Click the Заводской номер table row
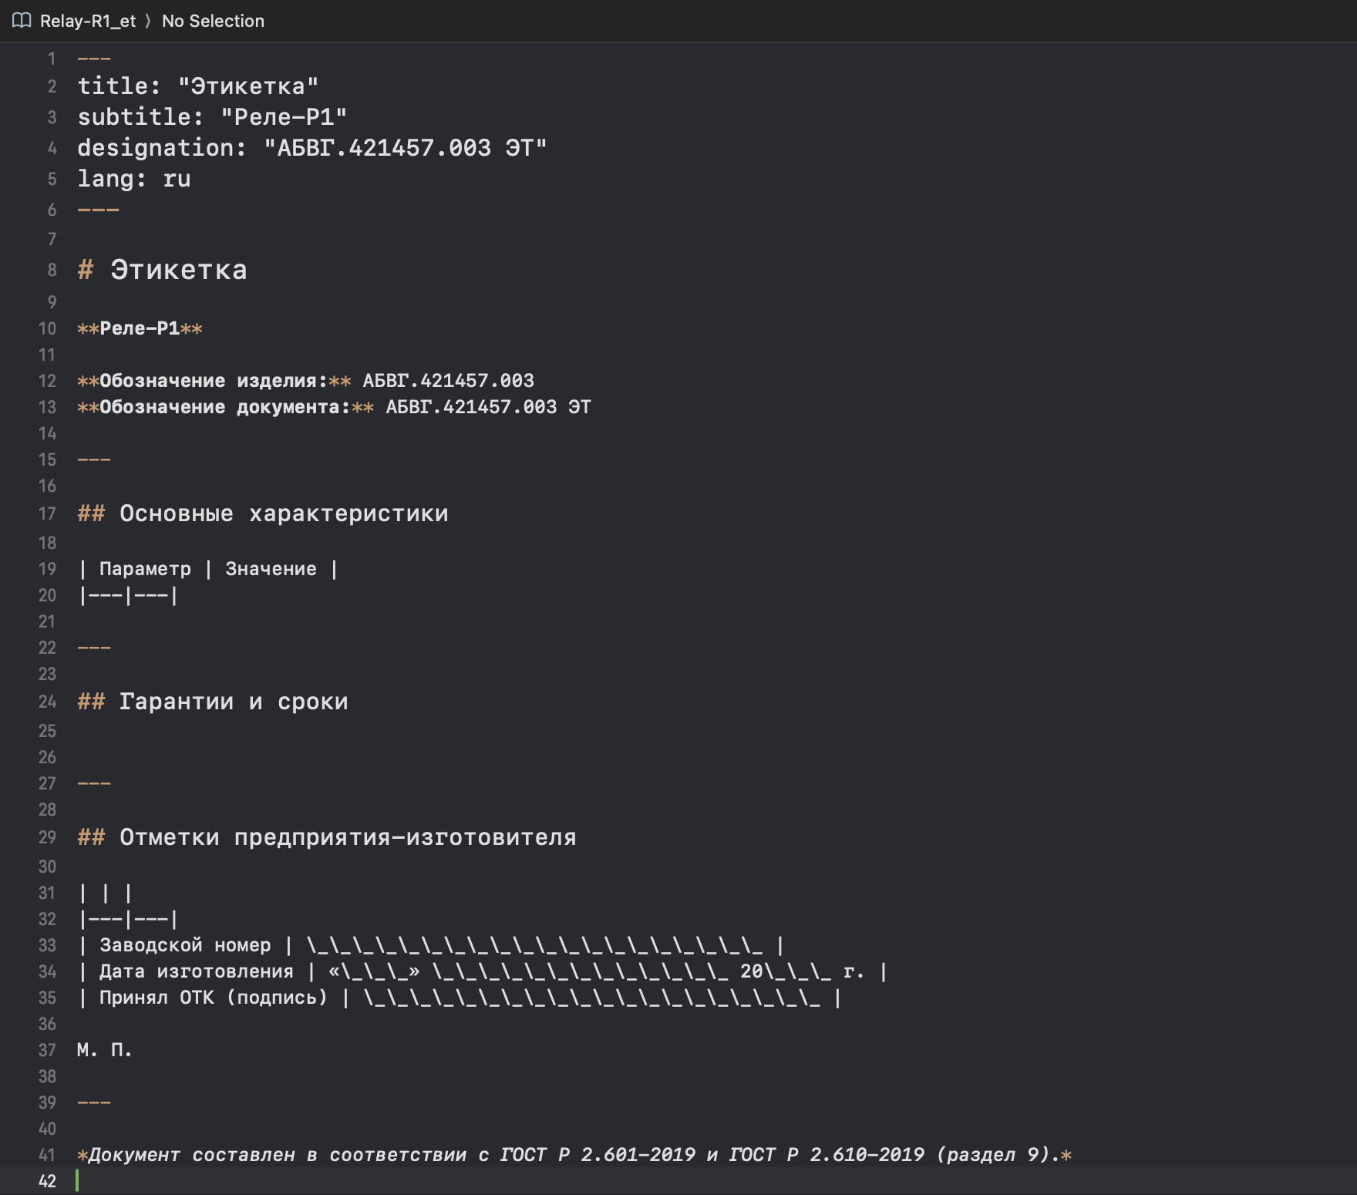Screen dimensions: 1357x1195 tap(431, 945)
